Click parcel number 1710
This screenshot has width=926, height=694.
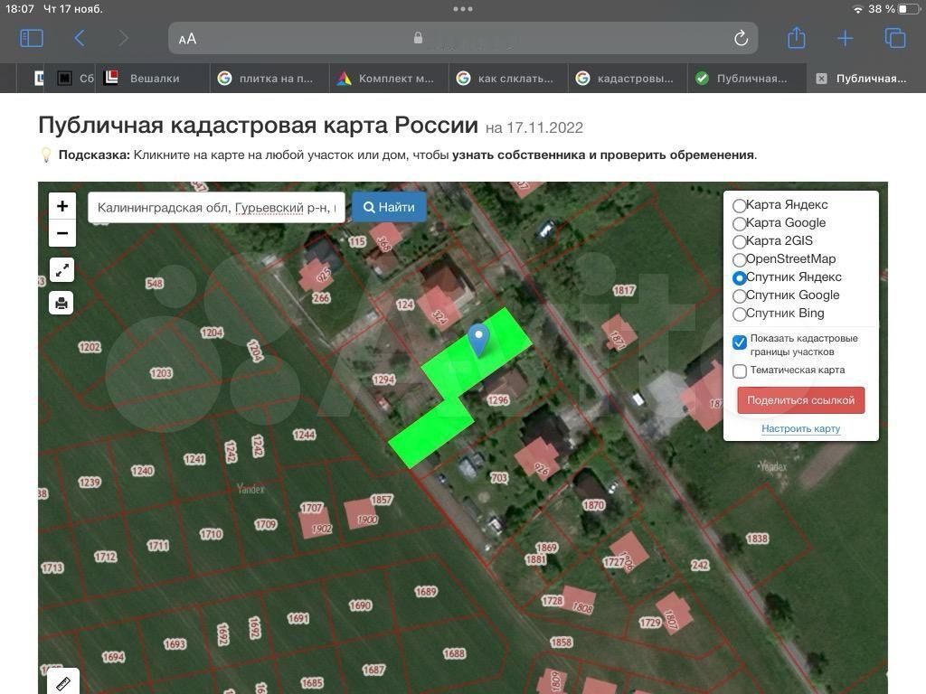click(x=210, y=534)
